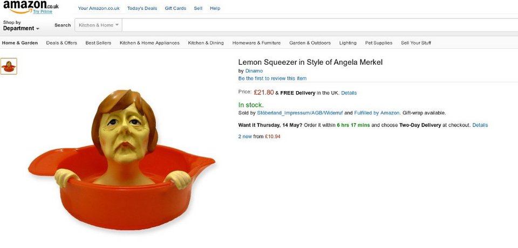518x248 pixels.
Task: Open the Shop by Department dropdown
Action: (21, 25)
